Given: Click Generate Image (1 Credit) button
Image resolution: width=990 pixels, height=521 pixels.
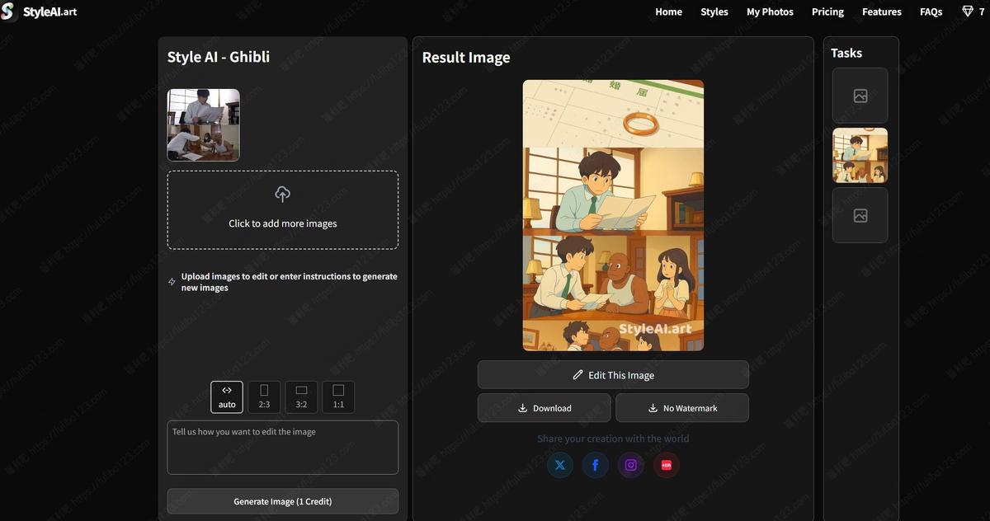Looking at the screenshot, I should click(x=283, y=501).
